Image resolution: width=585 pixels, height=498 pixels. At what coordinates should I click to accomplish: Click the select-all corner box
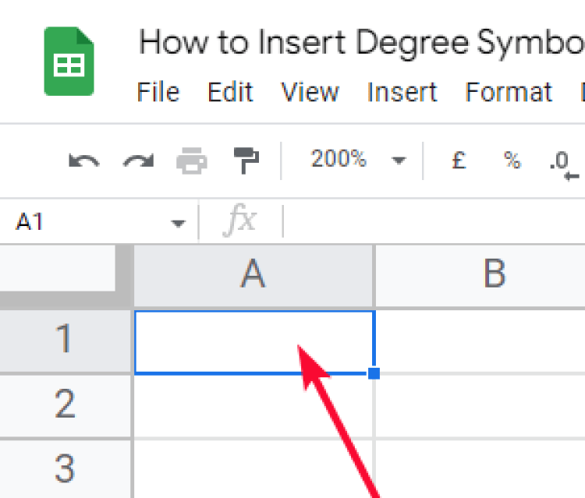pyautogui.click(x=66, y=275)
